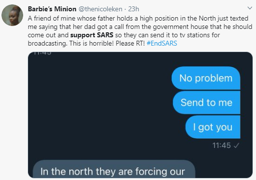
Task: Click the message delivered checkmark icon
Action: (236, 146)
